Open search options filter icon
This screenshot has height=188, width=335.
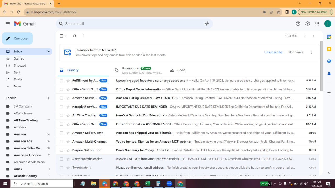[207, 24]
